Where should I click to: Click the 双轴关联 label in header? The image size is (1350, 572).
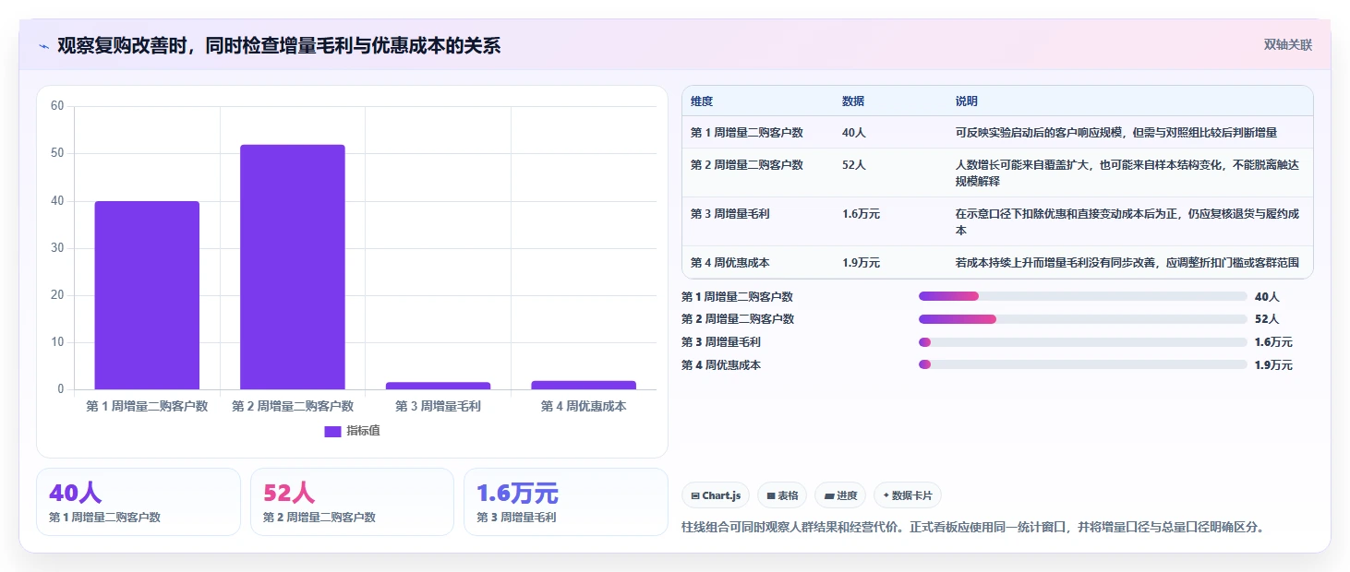coord(1287,45)
